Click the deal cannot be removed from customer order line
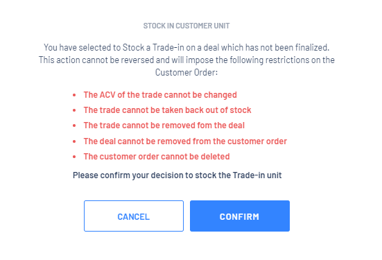The image size is (382, 260). [x=185, y=141]
